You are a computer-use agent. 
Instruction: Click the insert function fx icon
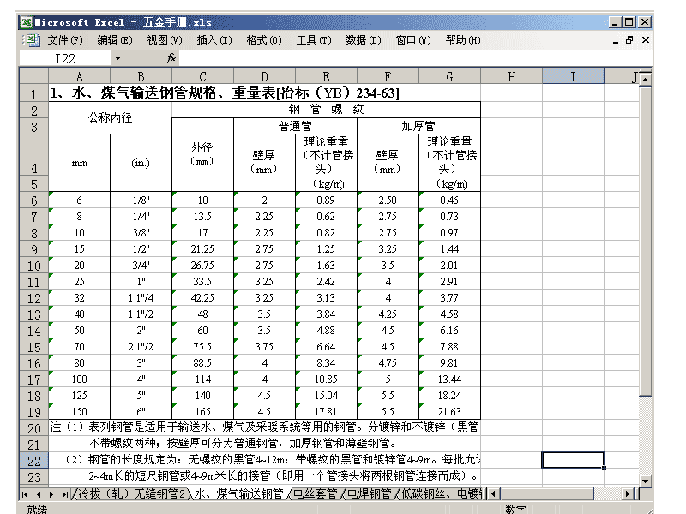pos(171,57)
